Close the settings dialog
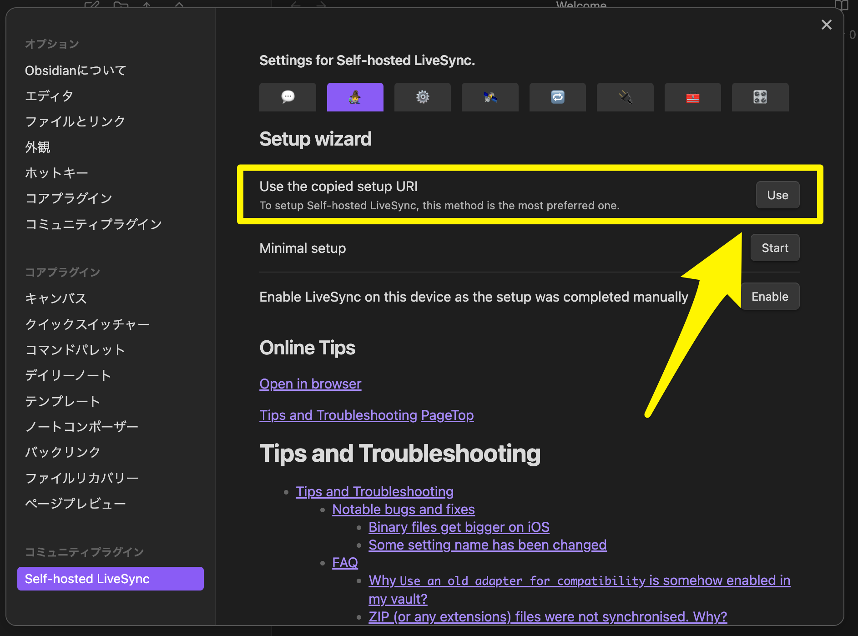Viewport: 858px width, 636px height. 826,25
